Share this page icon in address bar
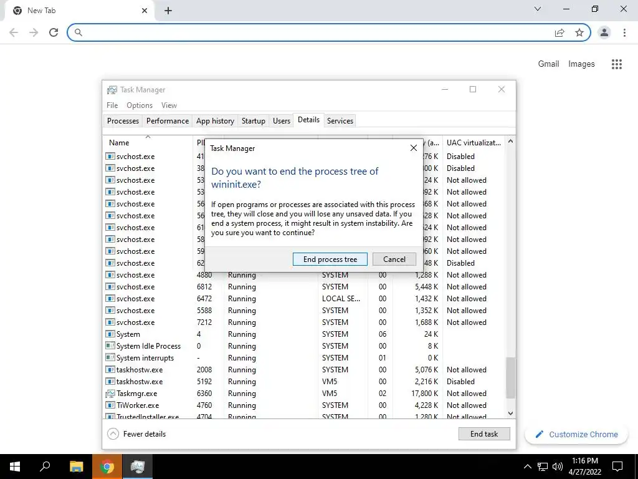The height and width of the screenshot is (479, 638). (x=559, y=32)
